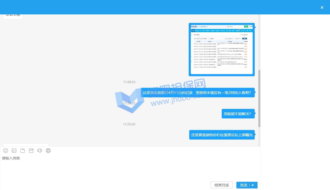Click the 结束对话 button

222,185
